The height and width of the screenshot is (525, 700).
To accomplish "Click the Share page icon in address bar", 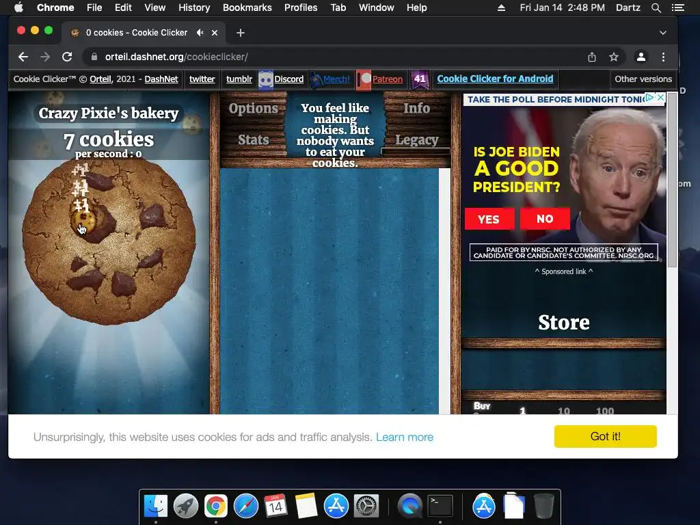I will click(592, 57).
